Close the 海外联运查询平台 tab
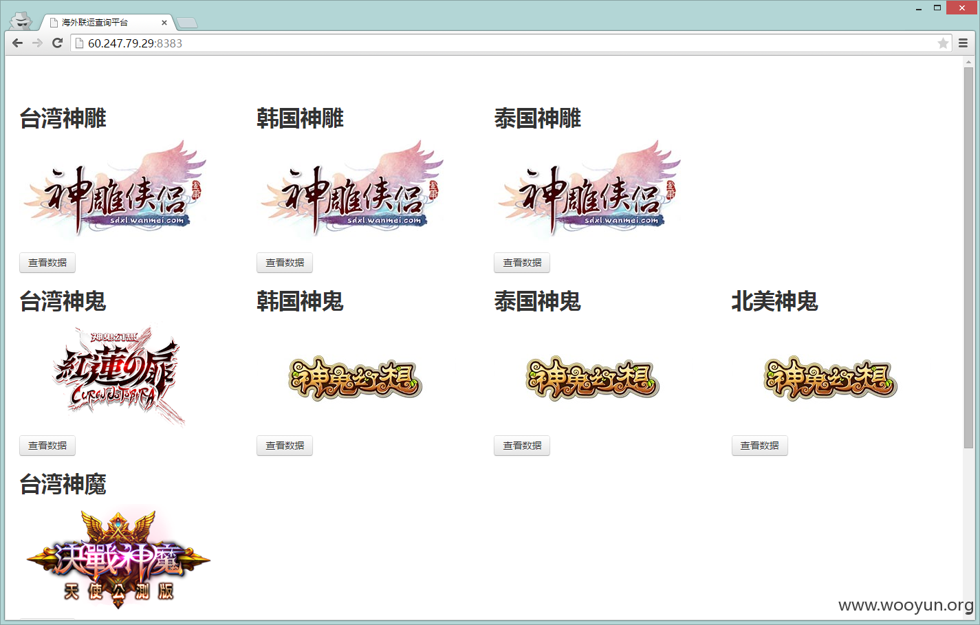Screen dimensions: 980x625 coord(164,23)
